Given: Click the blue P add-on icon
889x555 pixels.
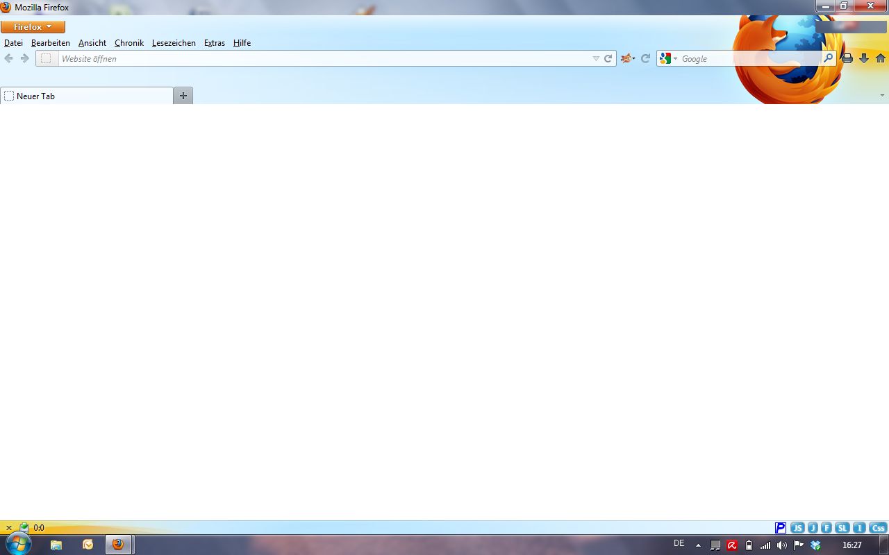Looking at the screenshot, I should click(x=781, y=528).
